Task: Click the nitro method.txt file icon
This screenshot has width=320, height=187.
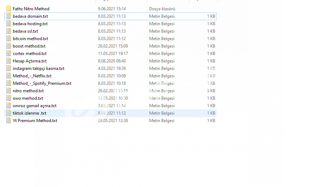Action: (x=9, y=91)
